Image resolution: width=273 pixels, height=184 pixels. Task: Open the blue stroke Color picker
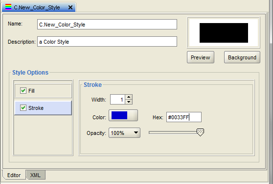point(123,115)
